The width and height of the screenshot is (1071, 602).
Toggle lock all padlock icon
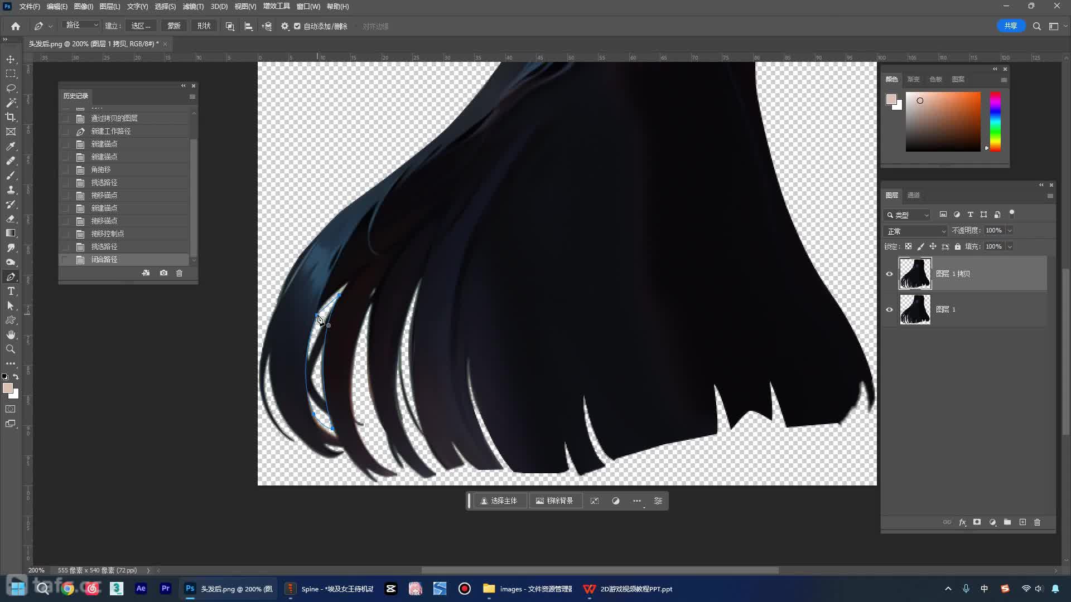tap(958, 246)
